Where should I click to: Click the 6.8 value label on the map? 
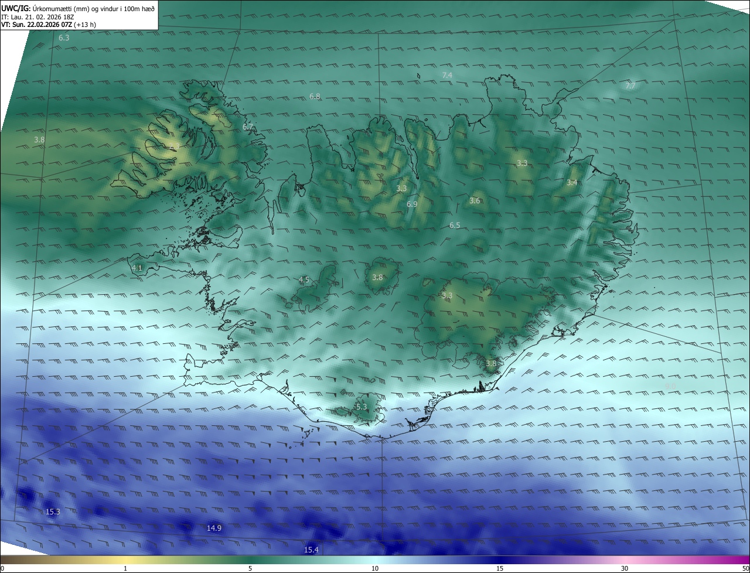coord(315,96)
